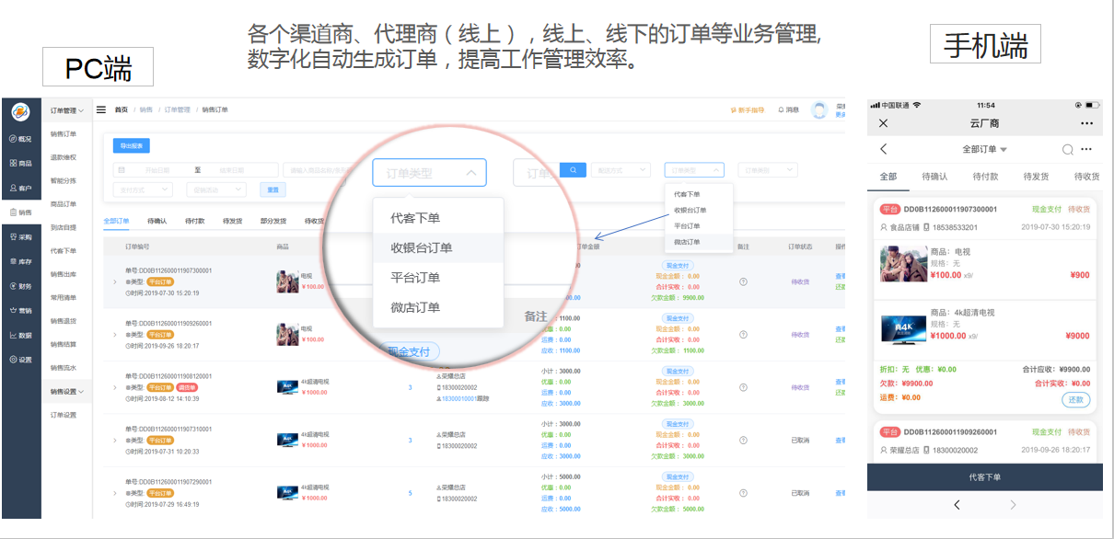Tap the three-dot icon next to mobile search
The height and width of the screenshot is (539, 1114).
[1086, 149]
